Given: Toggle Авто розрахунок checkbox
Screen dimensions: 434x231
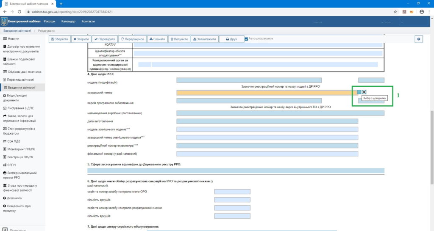Looking at the screenshot, I should pos(246,39).
